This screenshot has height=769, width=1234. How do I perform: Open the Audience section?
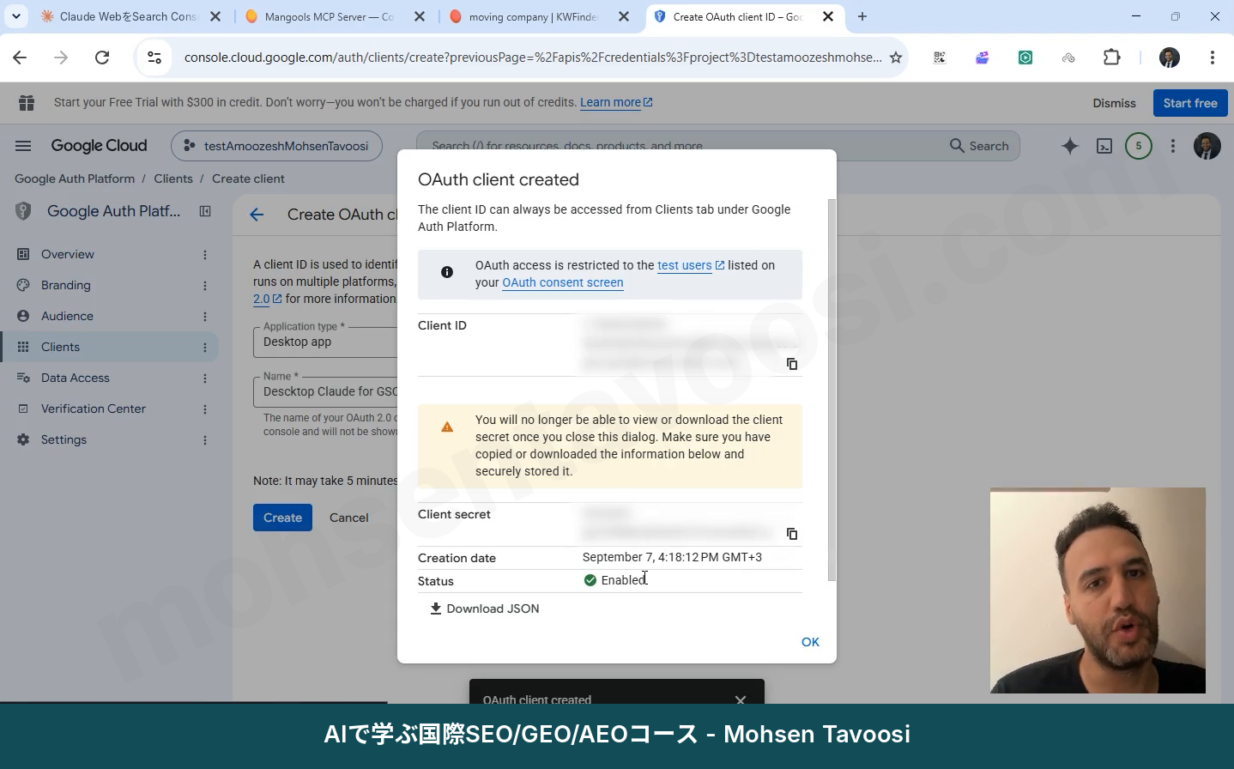[67, 316]
